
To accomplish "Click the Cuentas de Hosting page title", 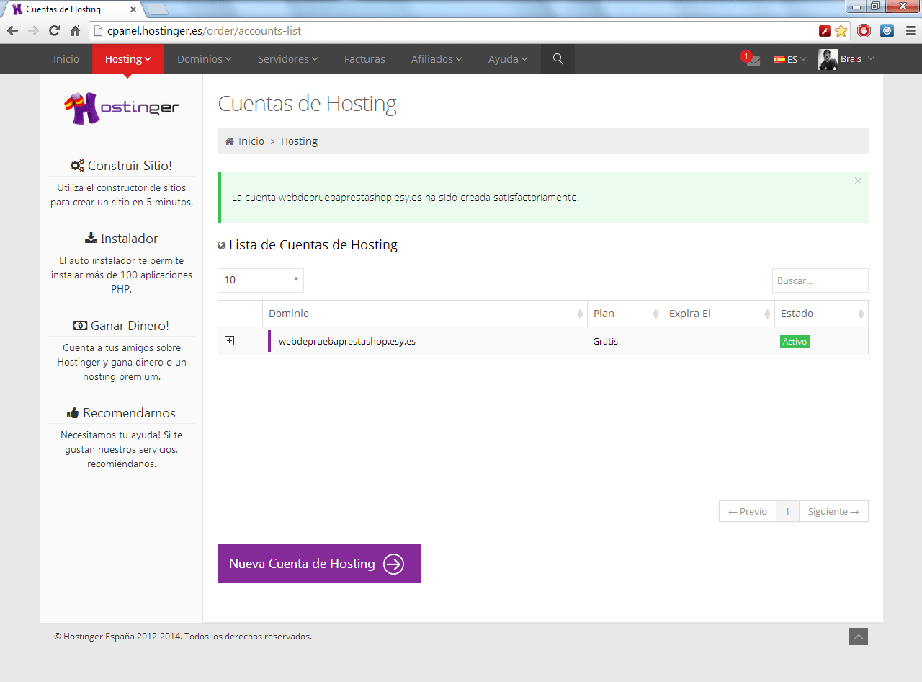I will pyautogui.click(x=308, y=104).
